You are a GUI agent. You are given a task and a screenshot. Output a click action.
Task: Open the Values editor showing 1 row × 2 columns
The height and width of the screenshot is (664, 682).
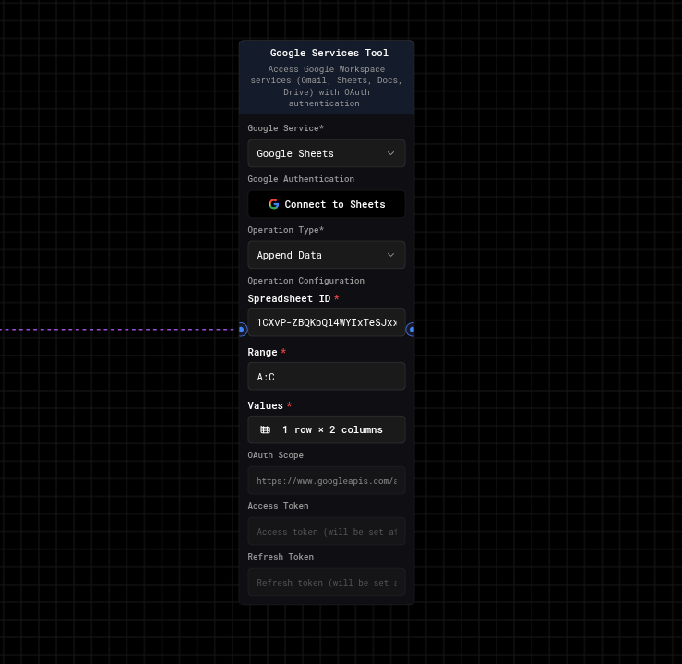[326, 430]
